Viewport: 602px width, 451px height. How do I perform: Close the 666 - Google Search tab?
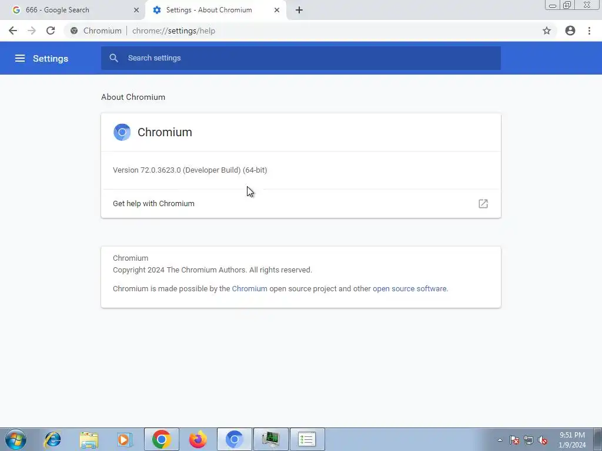136,10
